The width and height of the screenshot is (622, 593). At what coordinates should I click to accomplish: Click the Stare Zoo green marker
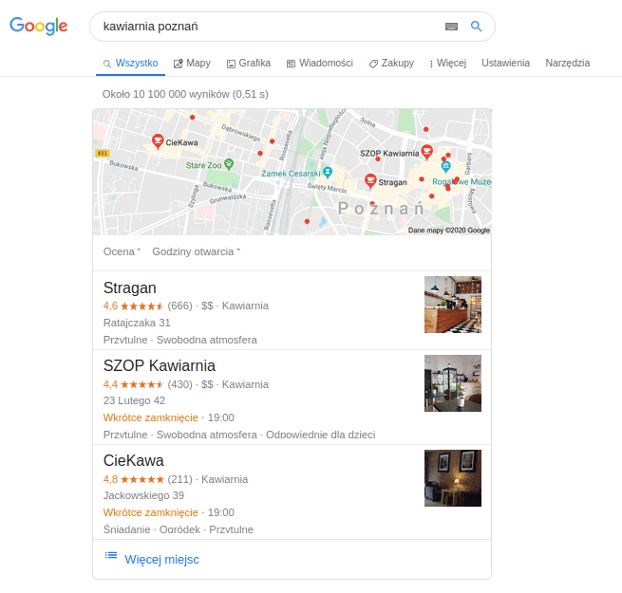[229, 164]
